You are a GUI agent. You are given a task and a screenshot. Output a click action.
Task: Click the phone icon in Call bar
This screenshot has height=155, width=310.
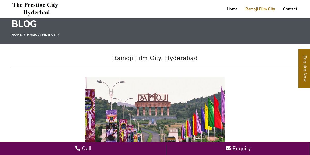(78, 148)
